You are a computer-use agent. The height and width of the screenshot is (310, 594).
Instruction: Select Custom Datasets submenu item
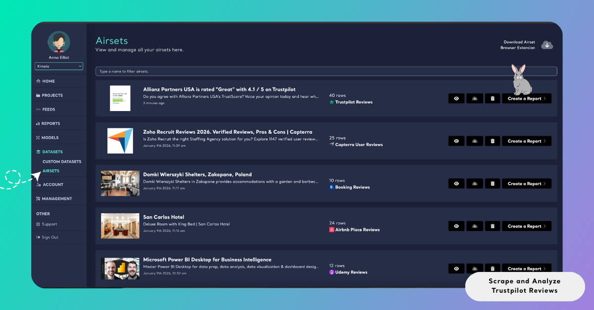(62, 161)
